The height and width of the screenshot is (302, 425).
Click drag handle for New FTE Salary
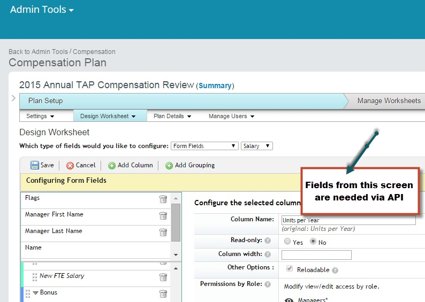tap(34, 277)
